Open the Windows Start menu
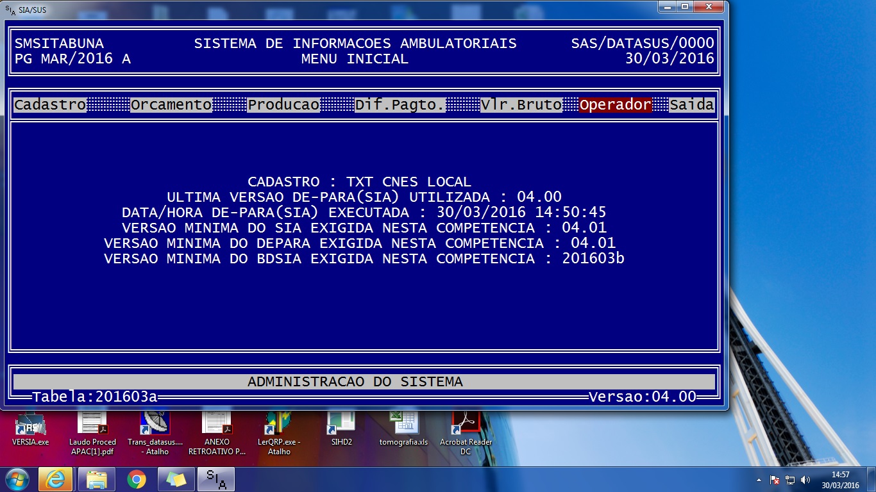This screenshot has height=492, width=876. click(x=16, y=479)
